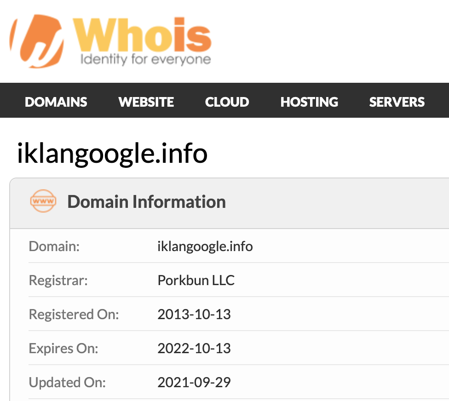
Task: Click the Domain Information panel title
Action: click(146, 202)
